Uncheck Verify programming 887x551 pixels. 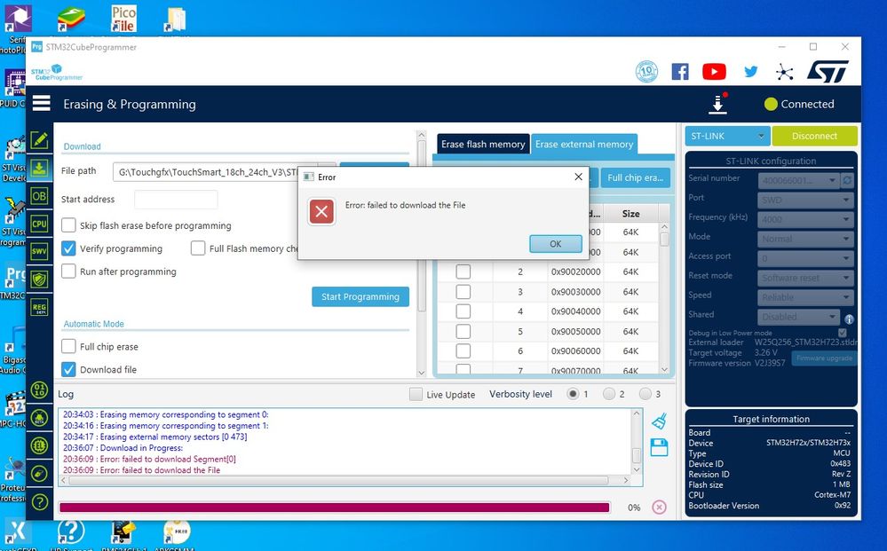pos(68,248)
